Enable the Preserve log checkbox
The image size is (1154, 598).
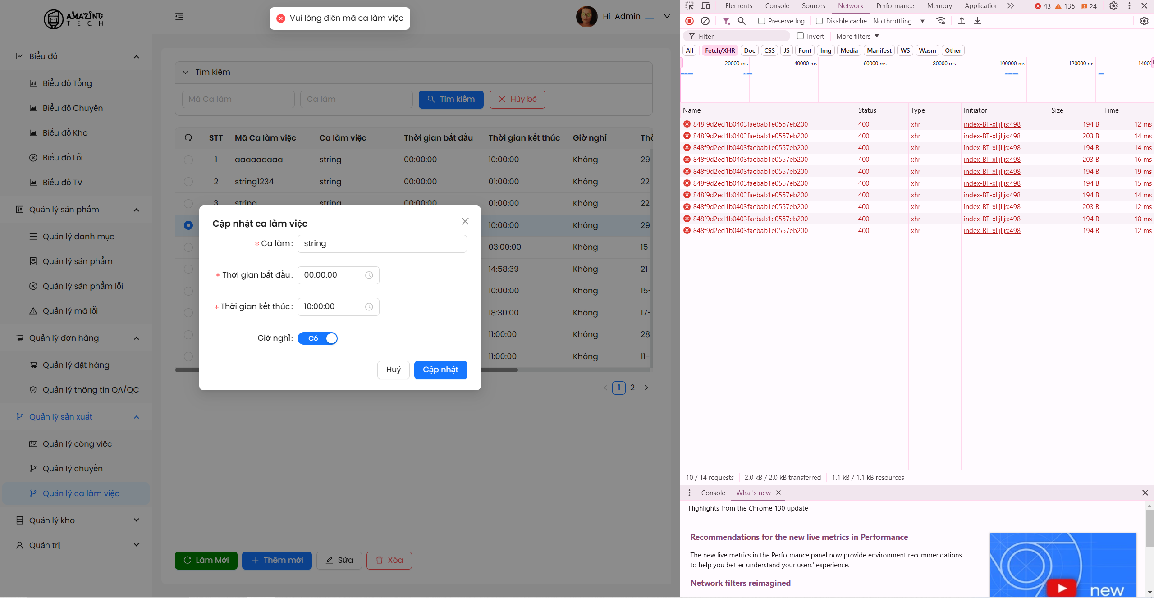coord(762,21)
